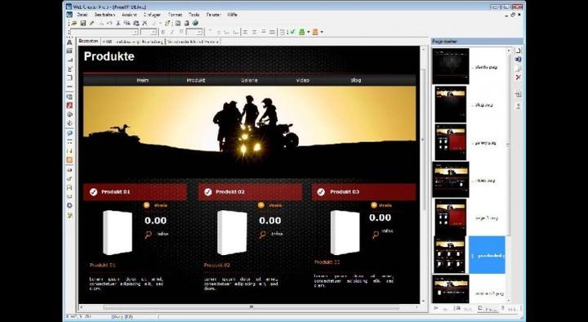Click the project panel vertical scrollbar

(509, 175)
